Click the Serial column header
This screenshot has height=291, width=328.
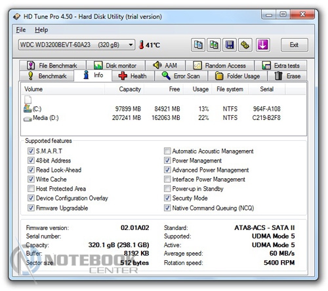tap(266, 89)
